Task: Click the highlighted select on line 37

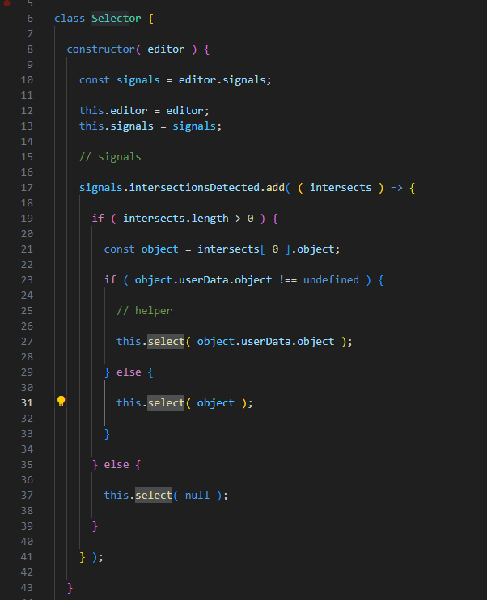Action: 154,496
